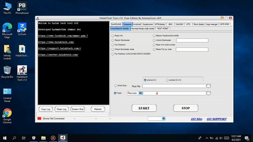
Task: Select Read info build-number option
Action: tap(154, 45)
